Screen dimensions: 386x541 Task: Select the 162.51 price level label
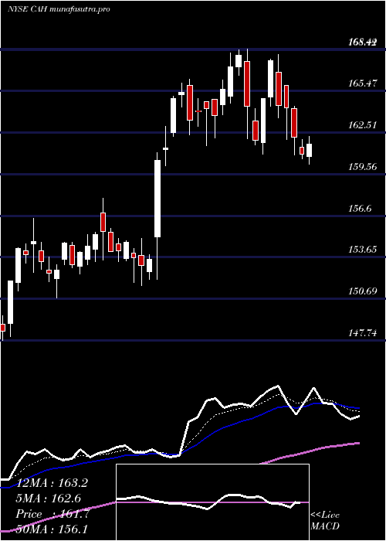tap(362, 125)
